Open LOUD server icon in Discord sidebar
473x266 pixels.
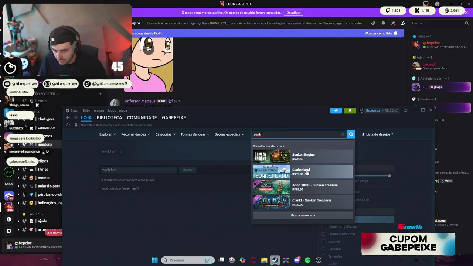9,172
